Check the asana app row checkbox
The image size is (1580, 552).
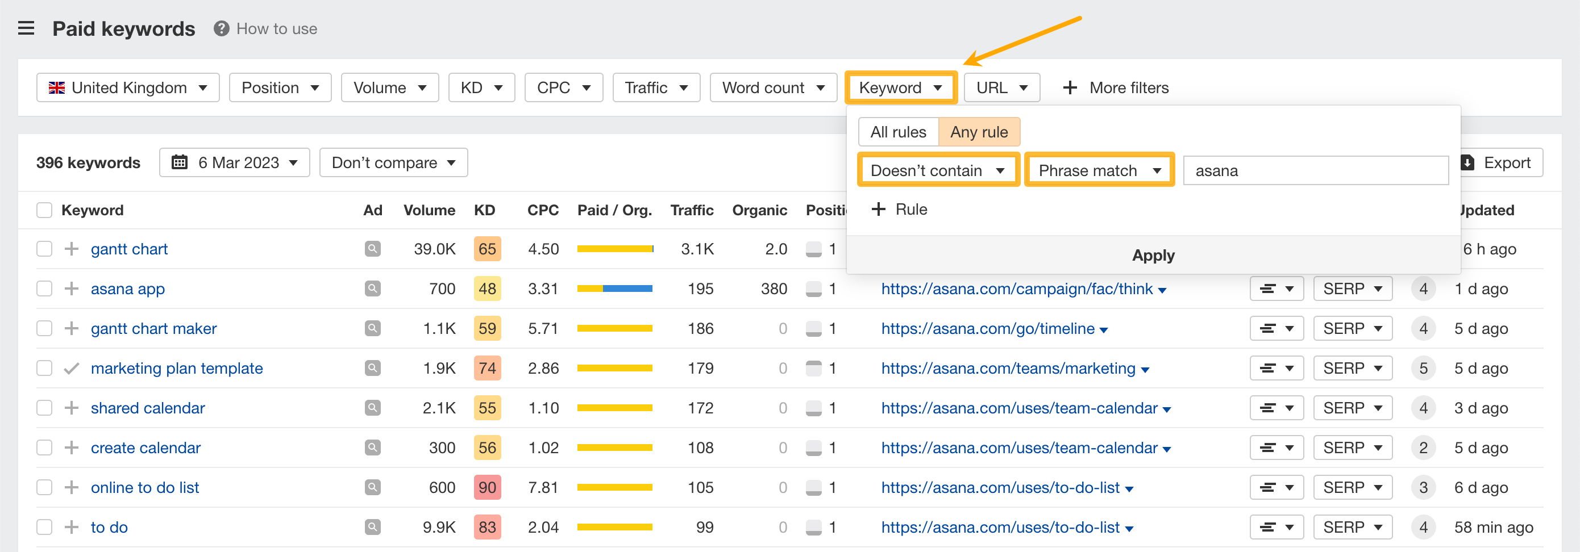tap(44, 288)
